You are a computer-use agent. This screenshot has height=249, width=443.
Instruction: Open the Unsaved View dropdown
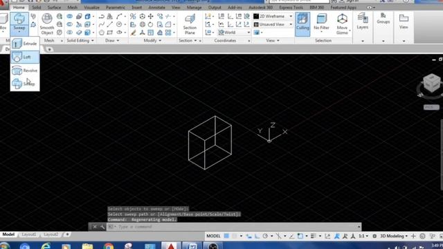tap(273, 25)
